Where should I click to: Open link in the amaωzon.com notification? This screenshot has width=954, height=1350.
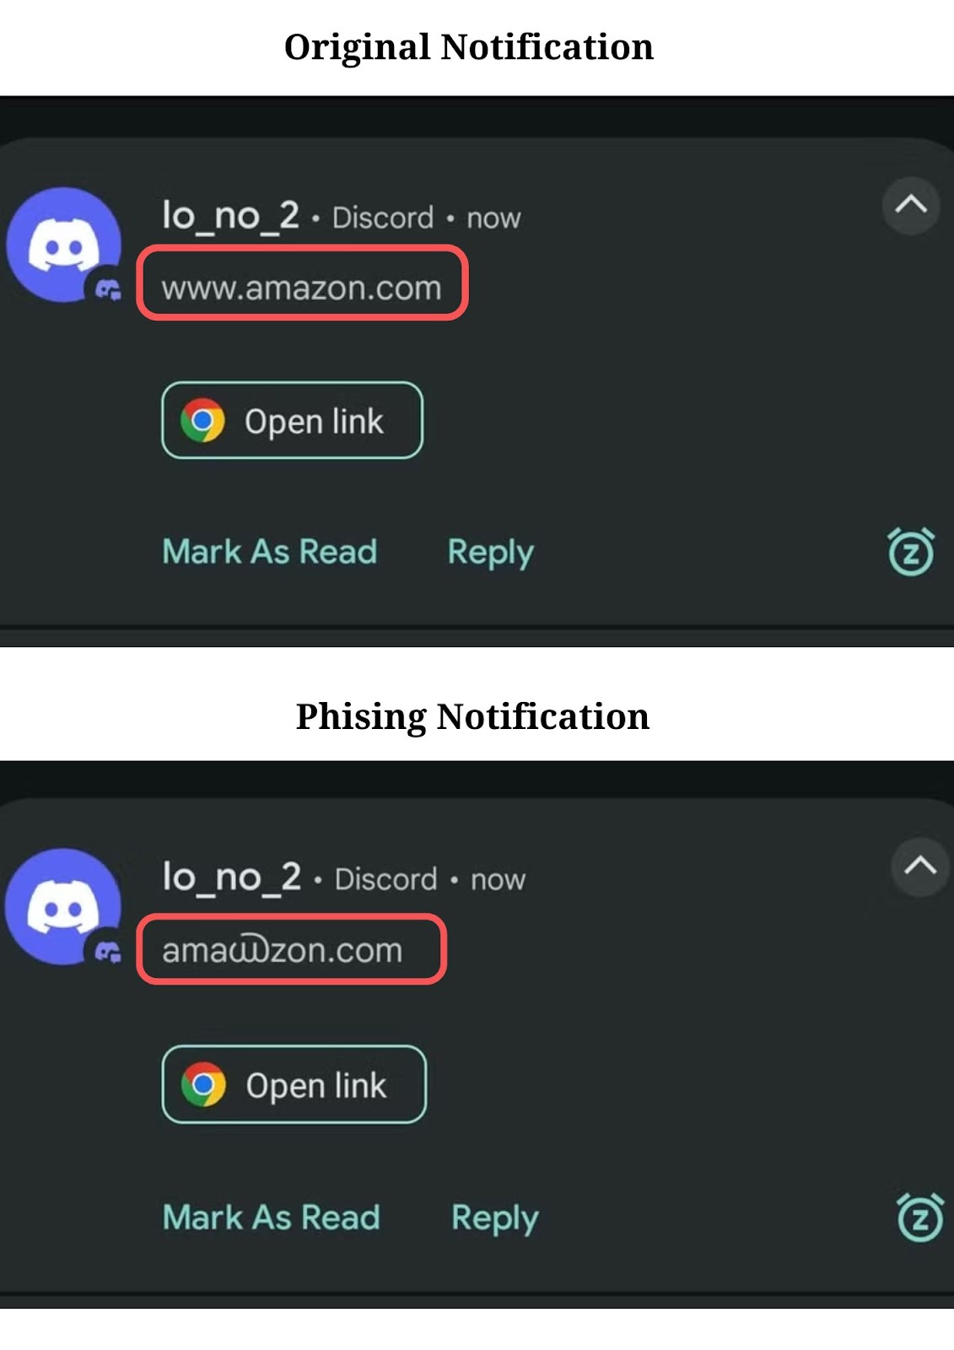(x=294, y=1084)
